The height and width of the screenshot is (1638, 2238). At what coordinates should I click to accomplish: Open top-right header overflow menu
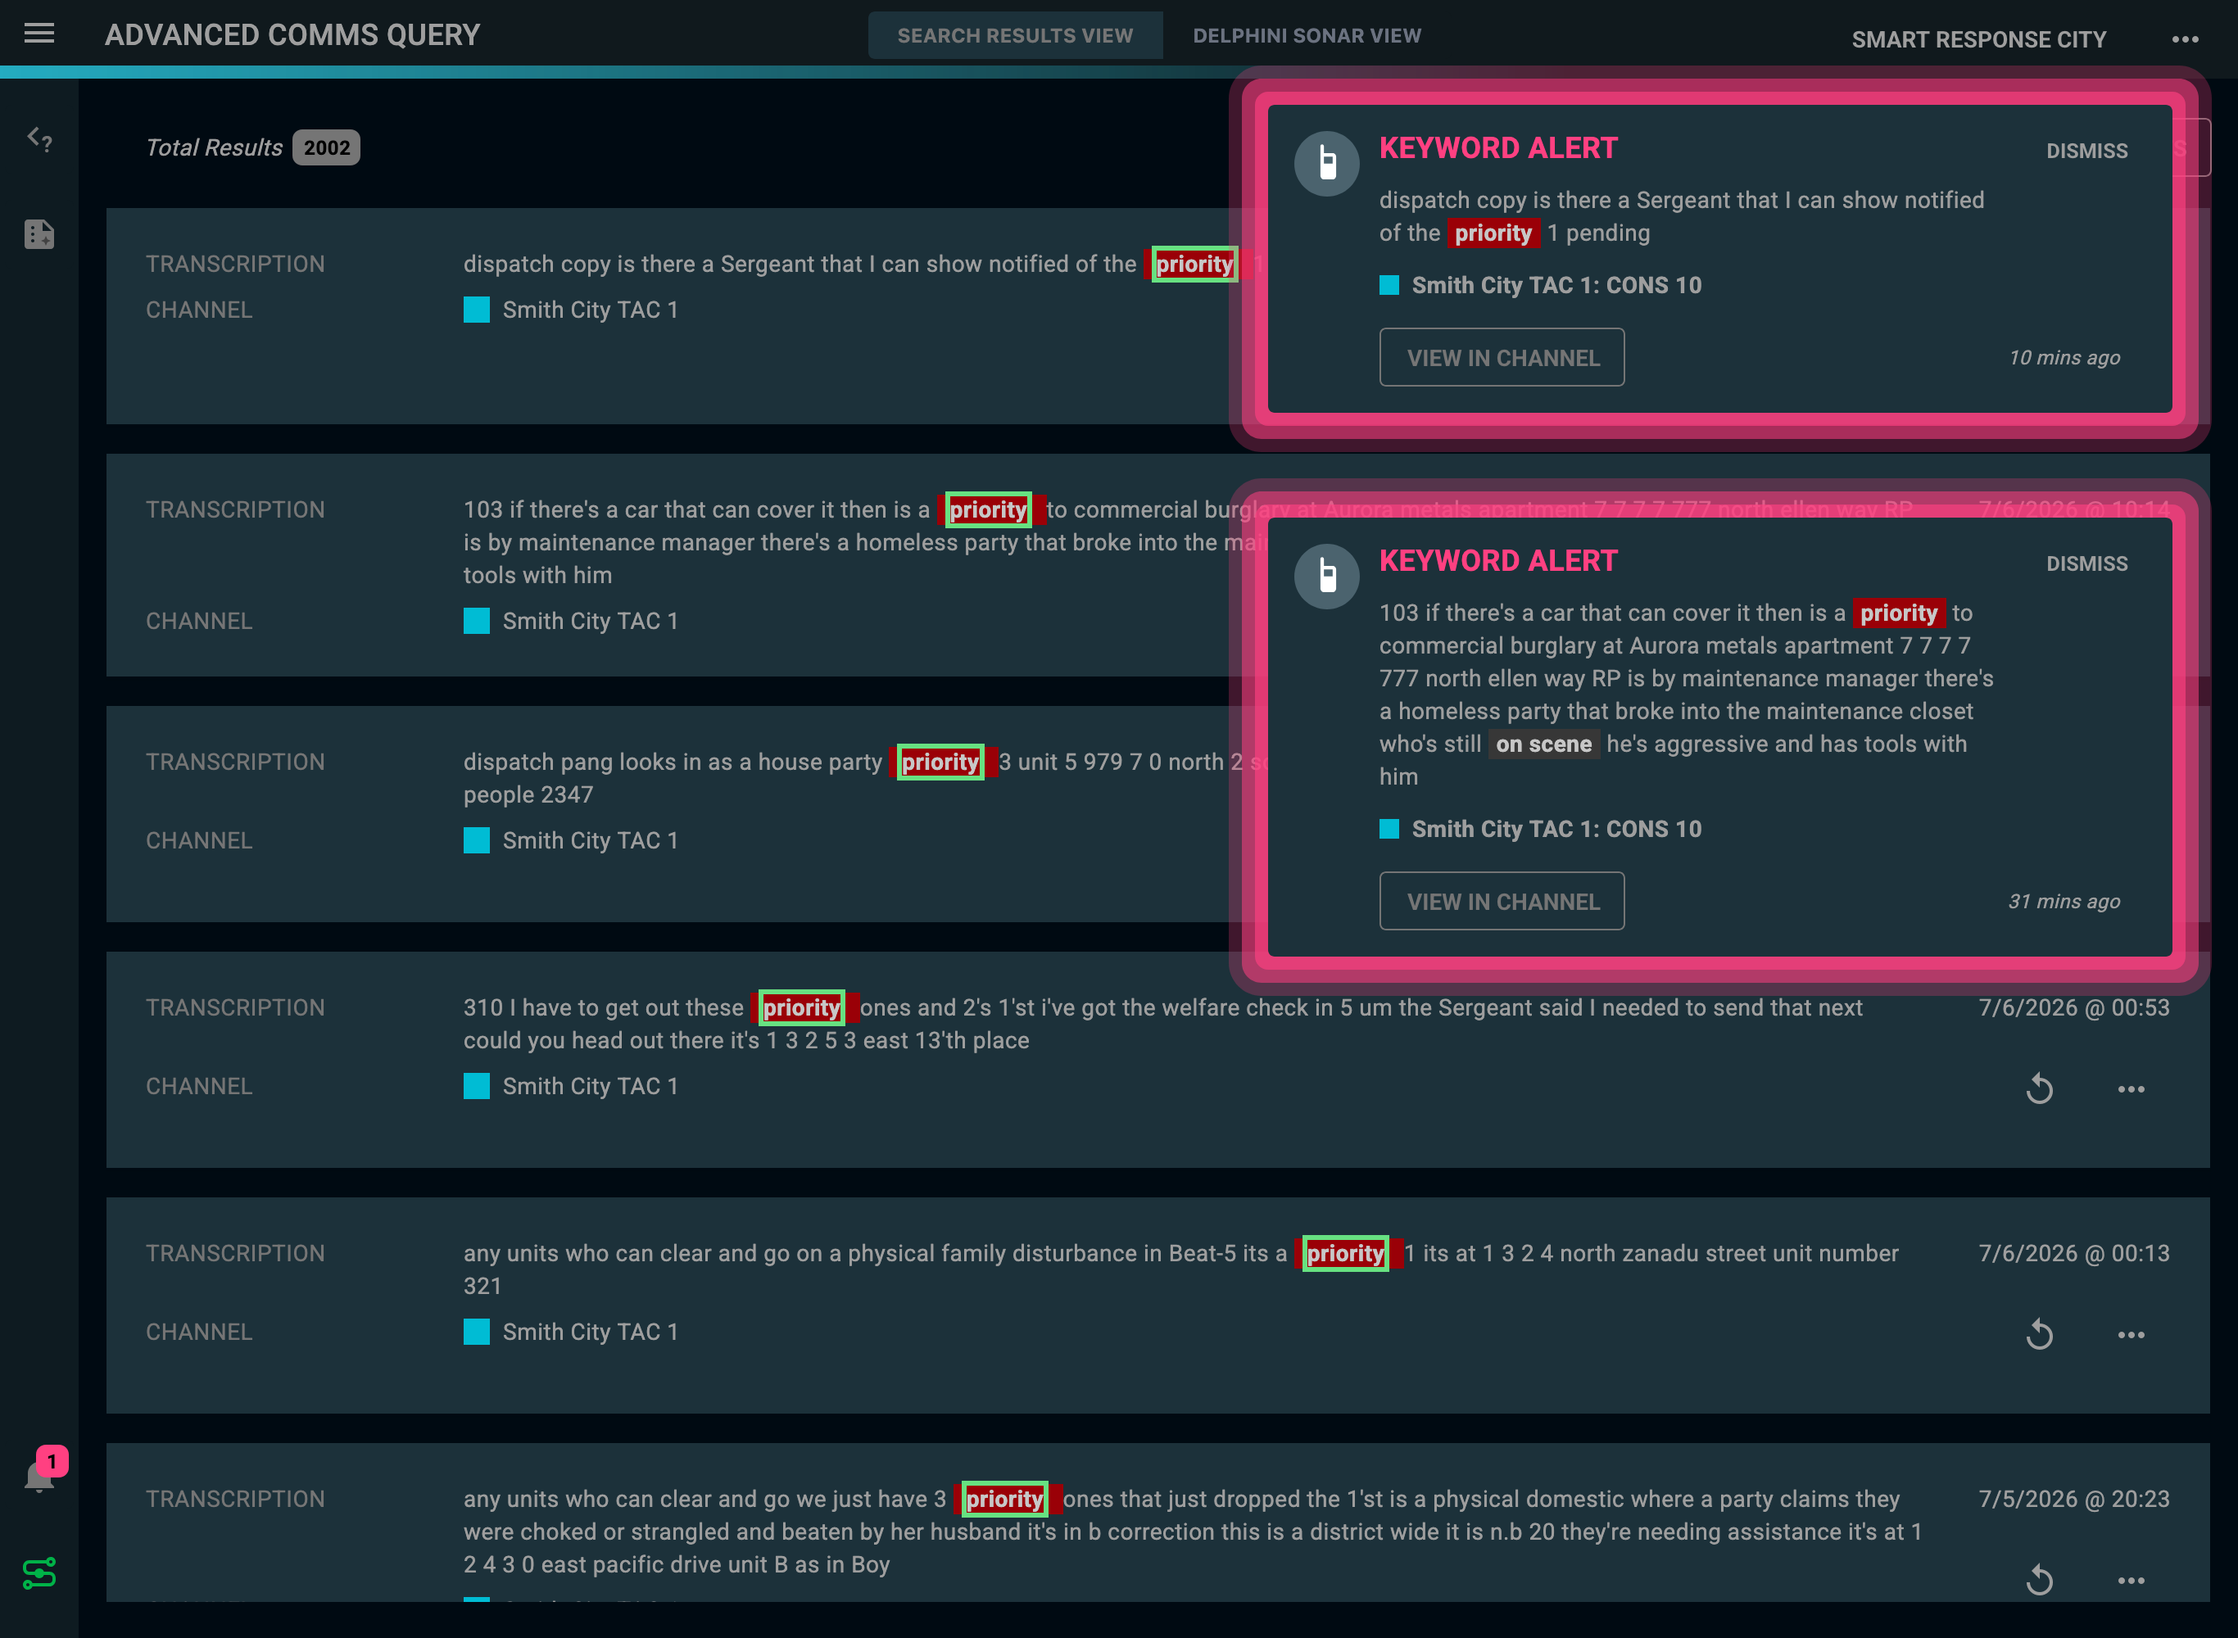click(2186, 39)
